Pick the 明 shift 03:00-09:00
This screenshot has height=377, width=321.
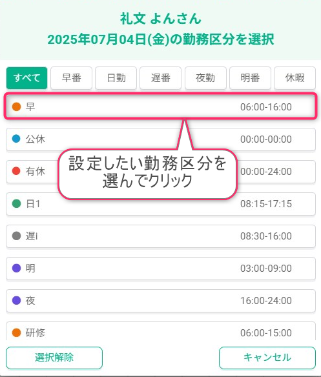click(x=160, y=269)
